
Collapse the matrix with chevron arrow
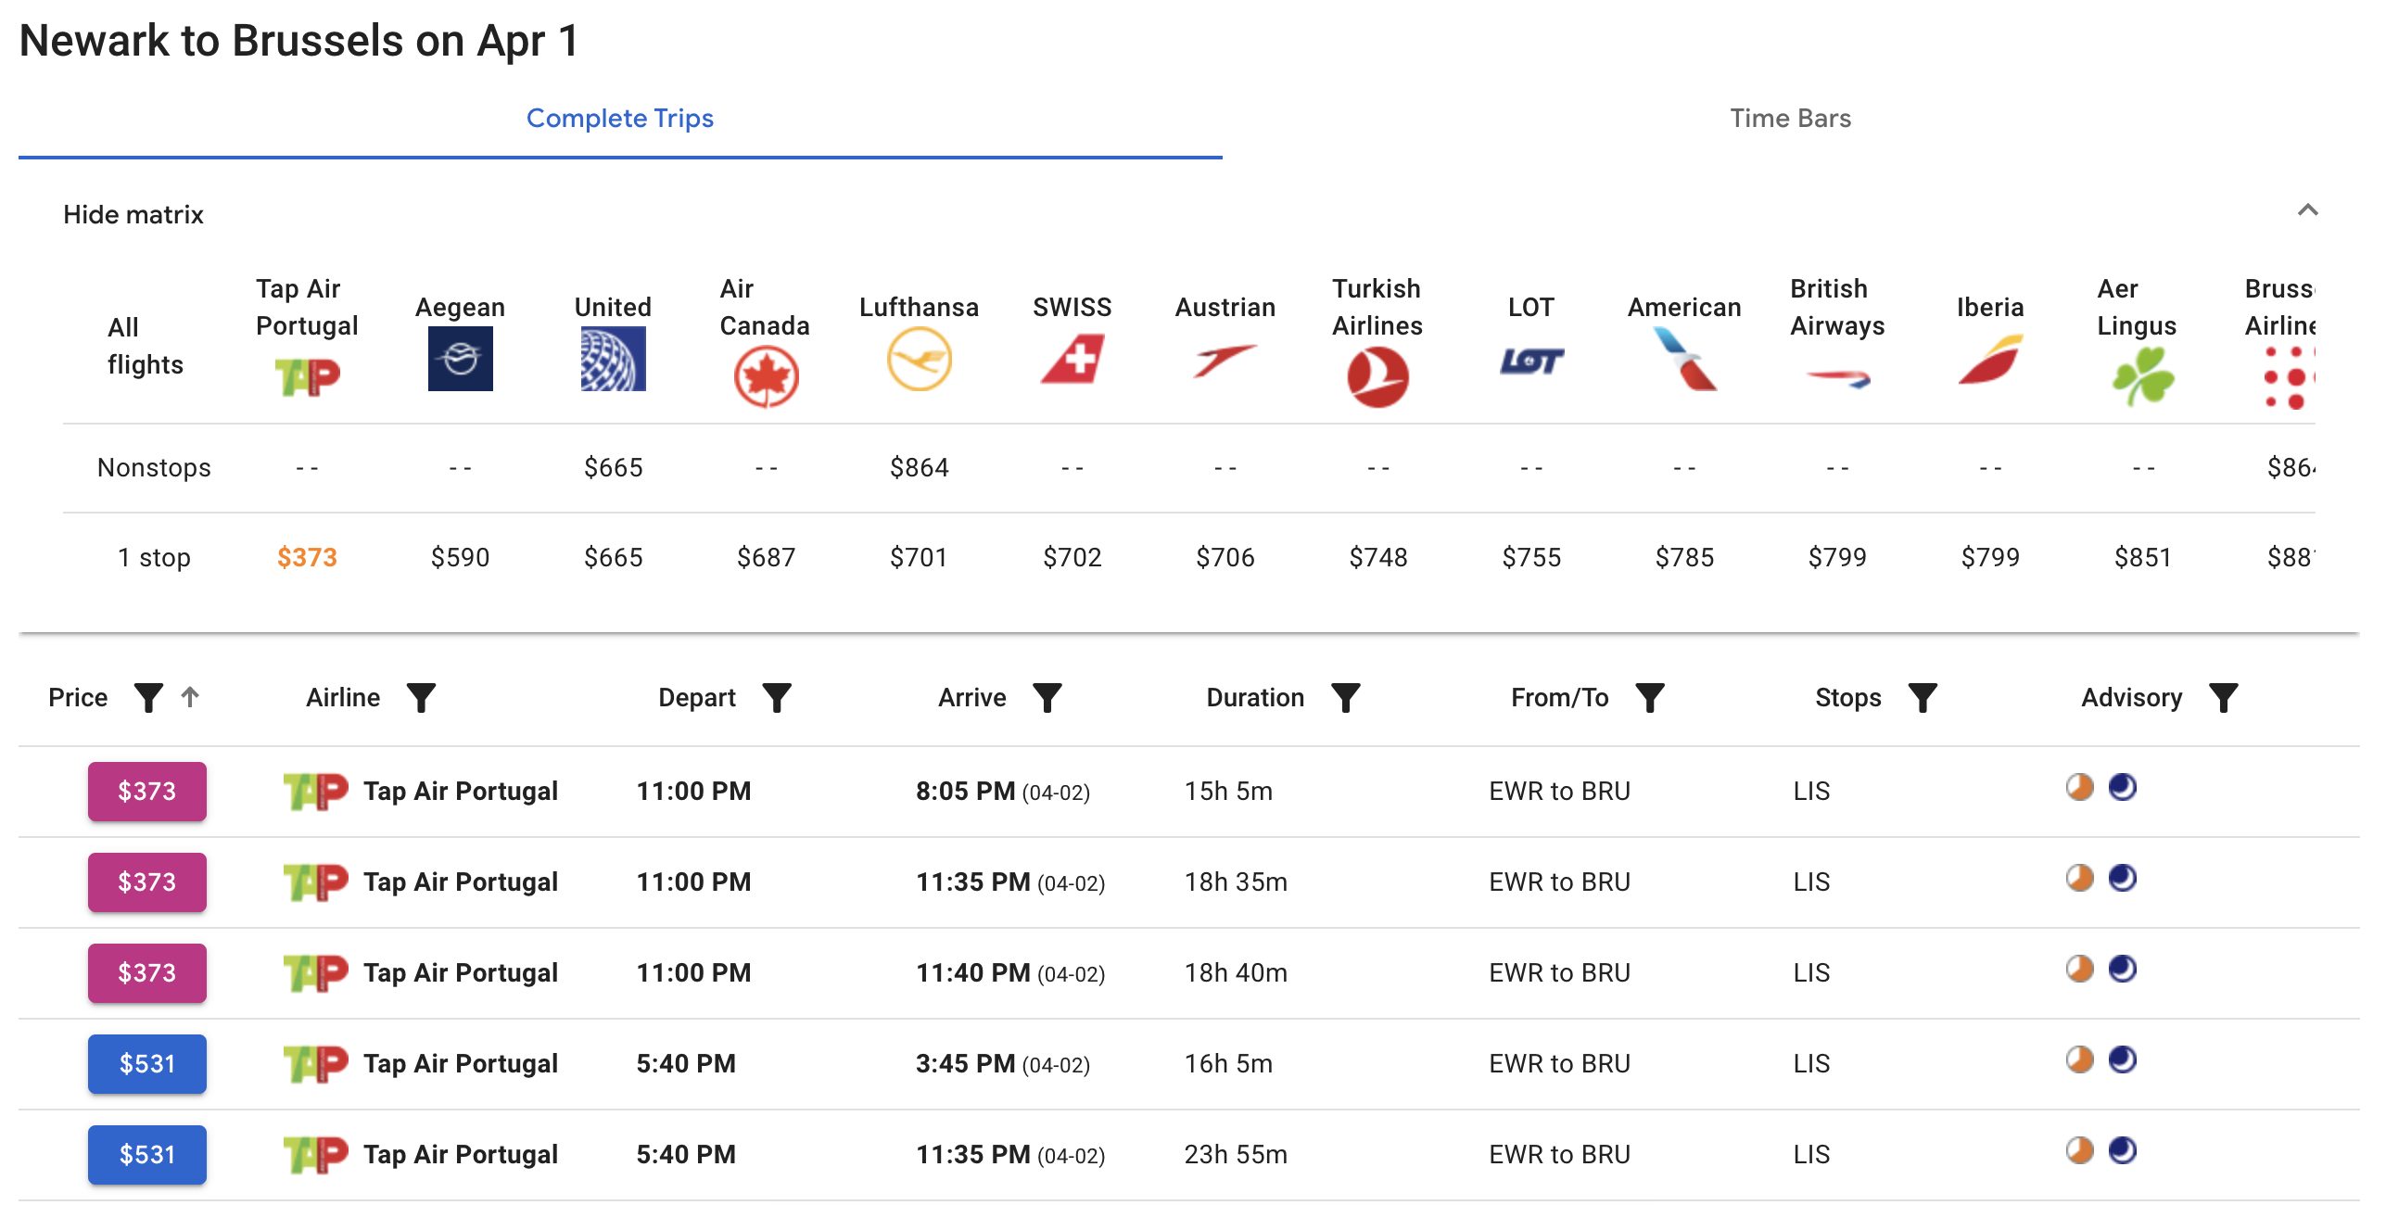point(2308,209)
